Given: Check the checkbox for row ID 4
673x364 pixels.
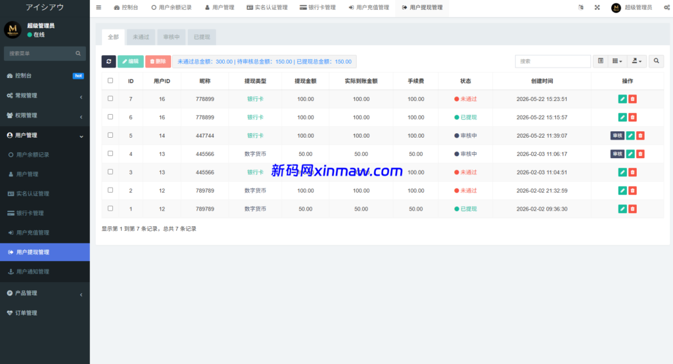Looking at the screenshot, I should click(x=110, y=153).
